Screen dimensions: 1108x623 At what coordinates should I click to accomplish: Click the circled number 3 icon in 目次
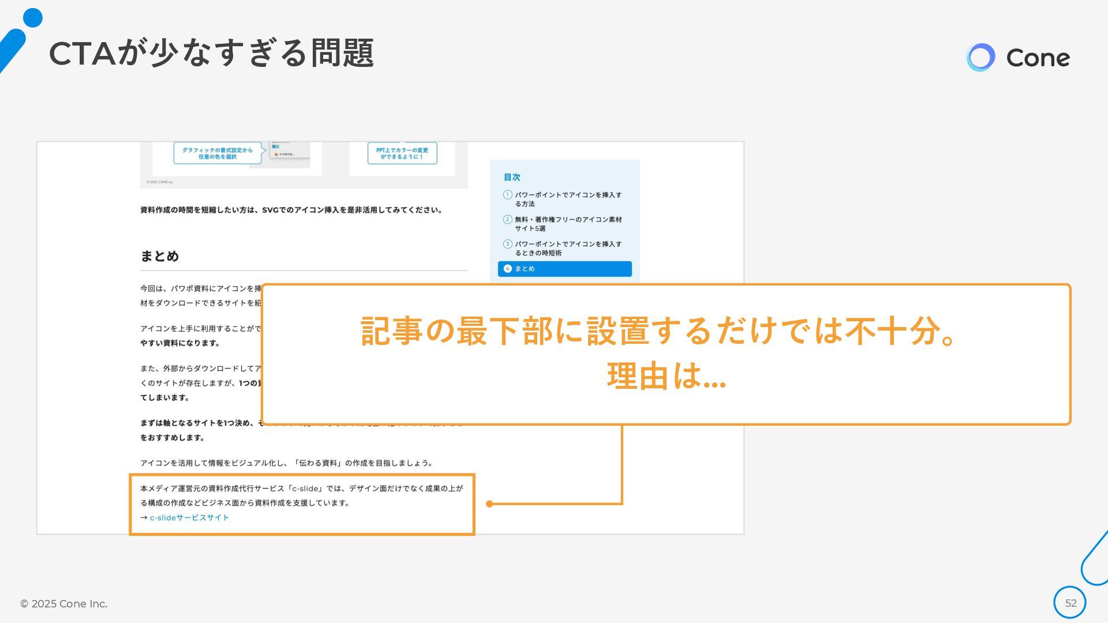click(x=508, y=244)
